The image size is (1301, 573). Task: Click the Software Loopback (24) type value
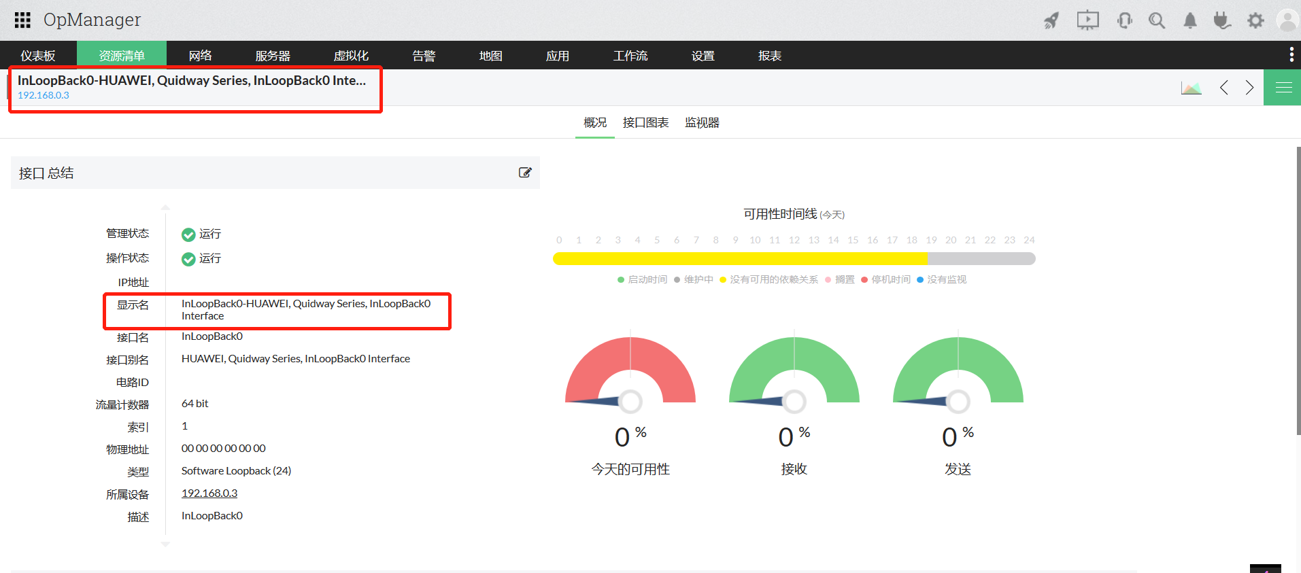(x=236, y=471)
